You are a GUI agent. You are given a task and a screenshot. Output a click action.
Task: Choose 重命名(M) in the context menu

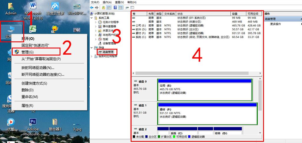[x=49, y=97]
